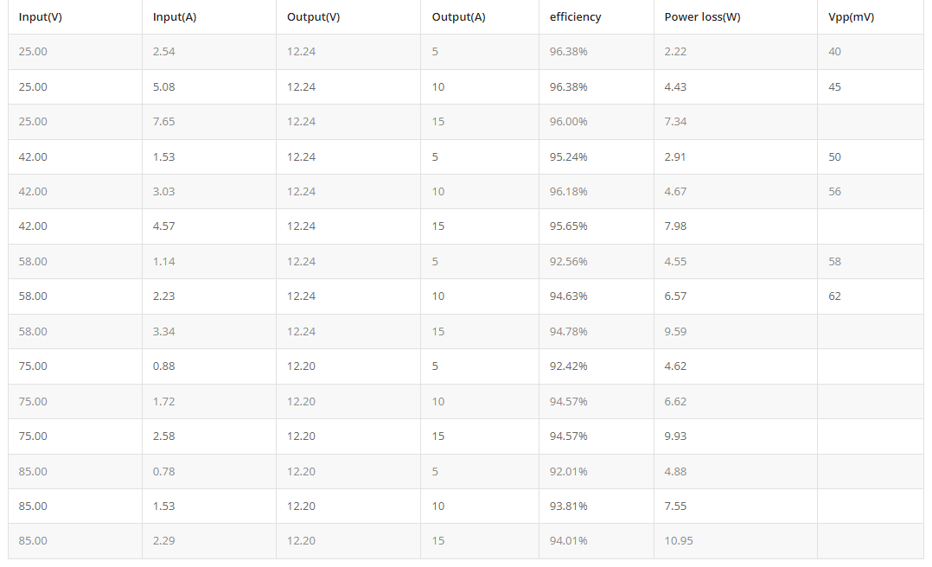Click the Power loss(W) column header
Image resolution: width=932 pixels, height=567 pixels.
coord(702,17)
